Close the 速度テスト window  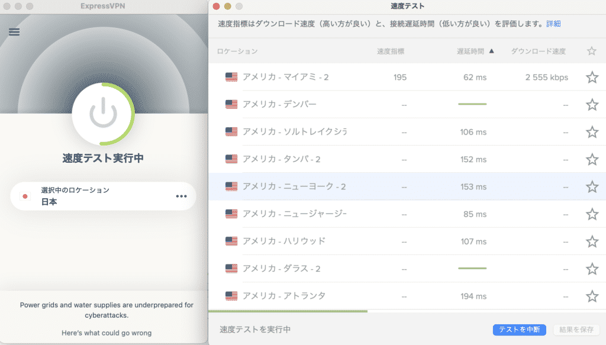tap(217, 6)
